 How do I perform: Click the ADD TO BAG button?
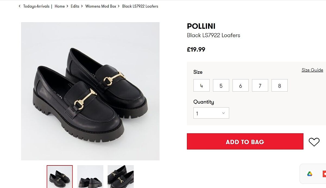[x=245, y=141]
